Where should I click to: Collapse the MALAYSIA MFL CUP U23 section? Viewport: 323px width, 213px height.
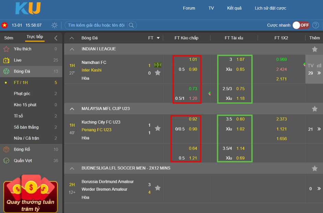click(72, 109)
